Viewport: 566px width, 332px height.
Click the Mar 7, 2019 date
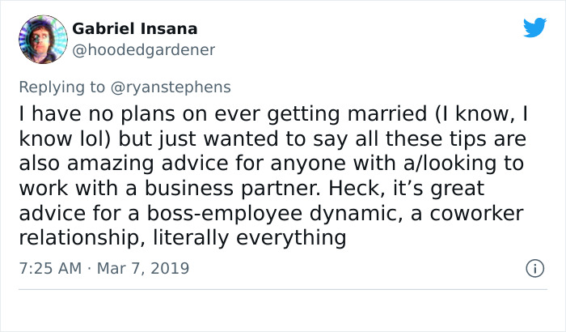click(145, 267)
